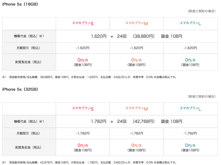Click the iPhone 5s (16GB) heading
This screenshot has height=165, width=221.
pos(20,4)
